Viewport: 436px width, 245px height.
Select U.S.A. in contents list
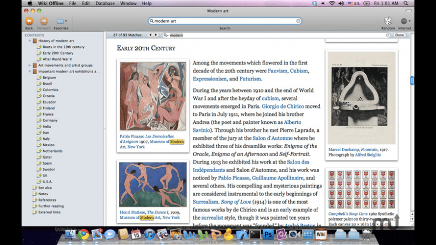point(47,181)
